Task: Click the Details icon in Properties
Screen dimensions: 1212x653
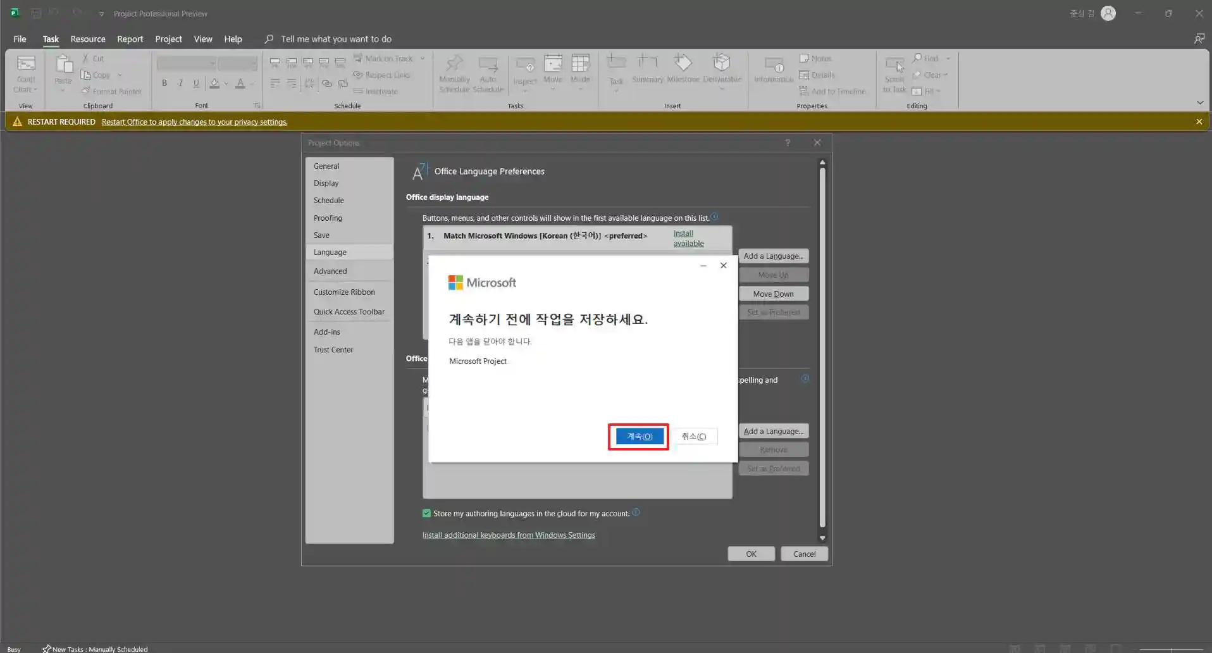Action: point(803,75)
